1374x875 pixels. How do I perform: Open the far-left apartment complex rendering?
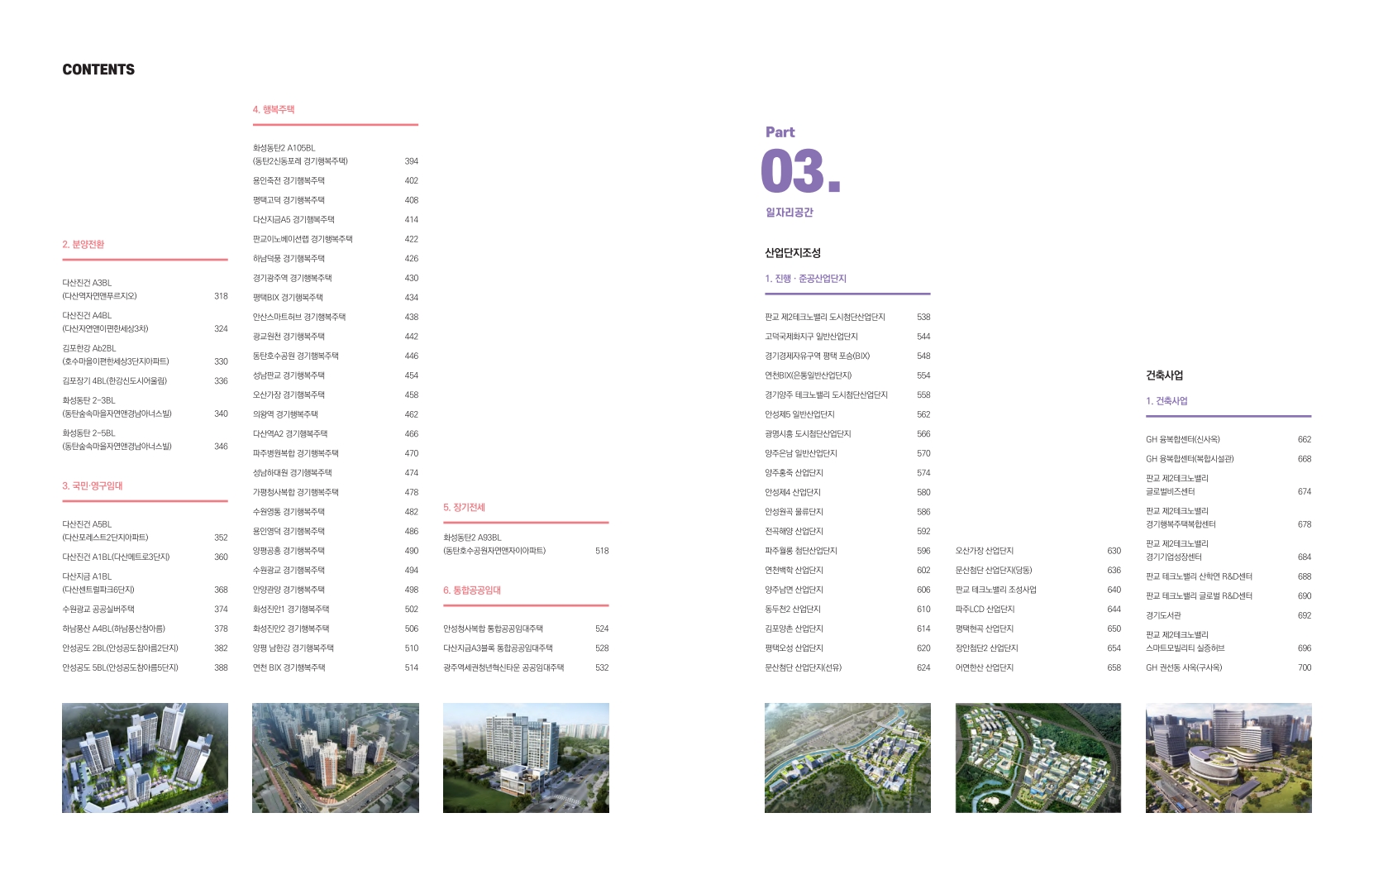pyautogui.click(x=145, y=758)
